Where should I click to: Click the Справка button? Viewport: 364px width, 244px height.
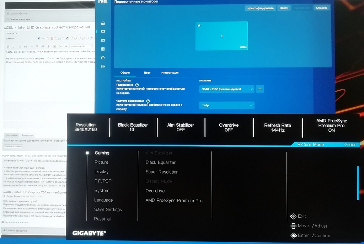[321, 8]
